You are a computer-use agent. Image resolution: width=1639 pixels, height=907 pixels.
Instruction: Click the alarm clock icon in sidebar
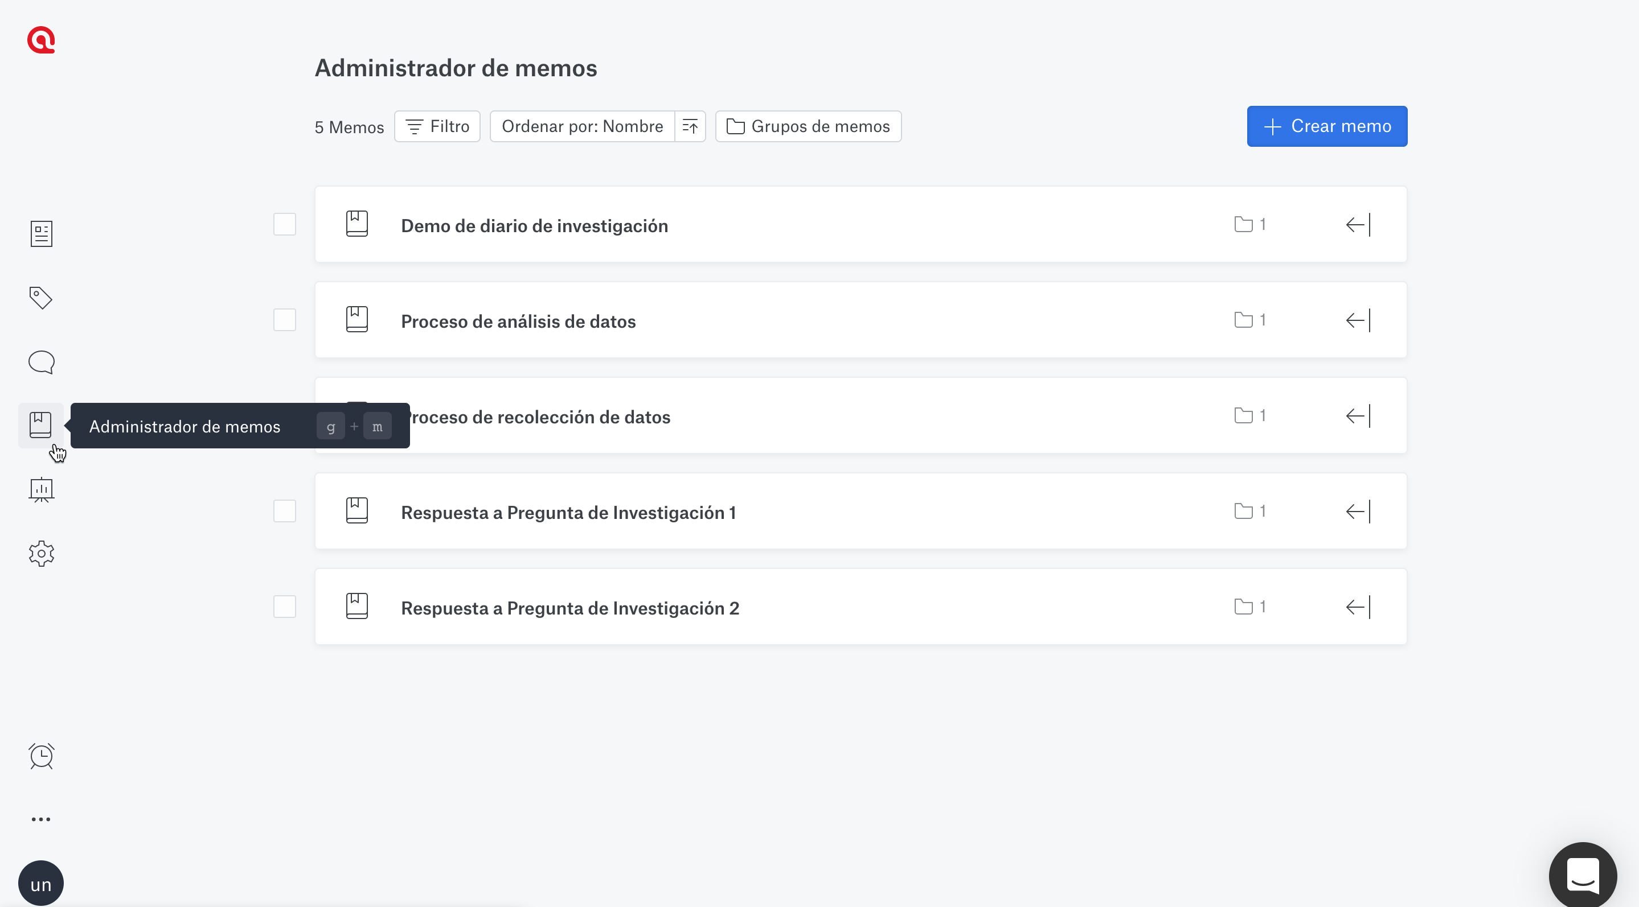(42, 756)
